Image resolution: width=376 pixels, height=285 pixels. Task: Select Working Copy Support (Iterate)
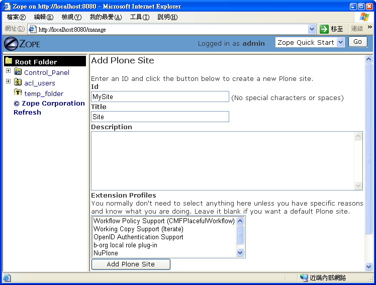(x=164, y=229)
